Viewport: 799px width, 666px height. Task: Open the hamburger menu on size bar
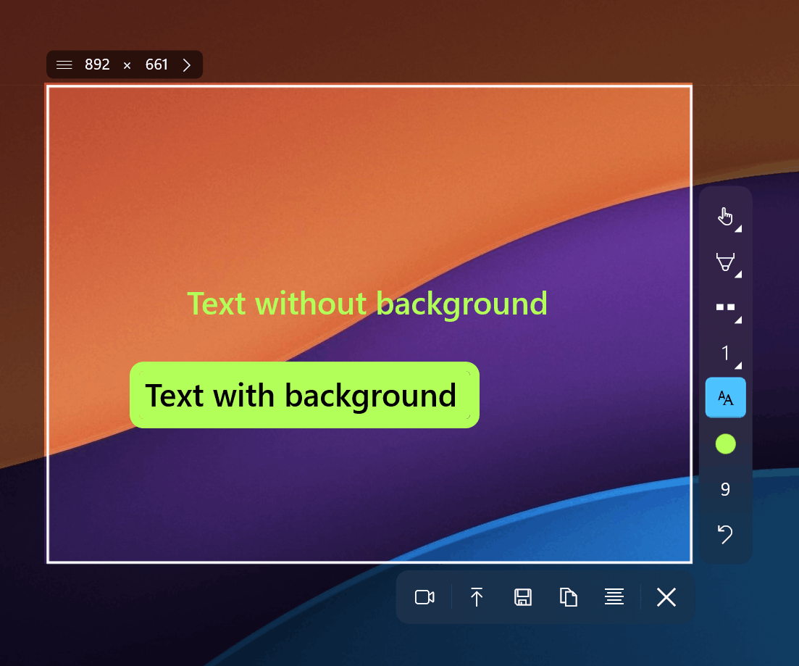[64, 64]
